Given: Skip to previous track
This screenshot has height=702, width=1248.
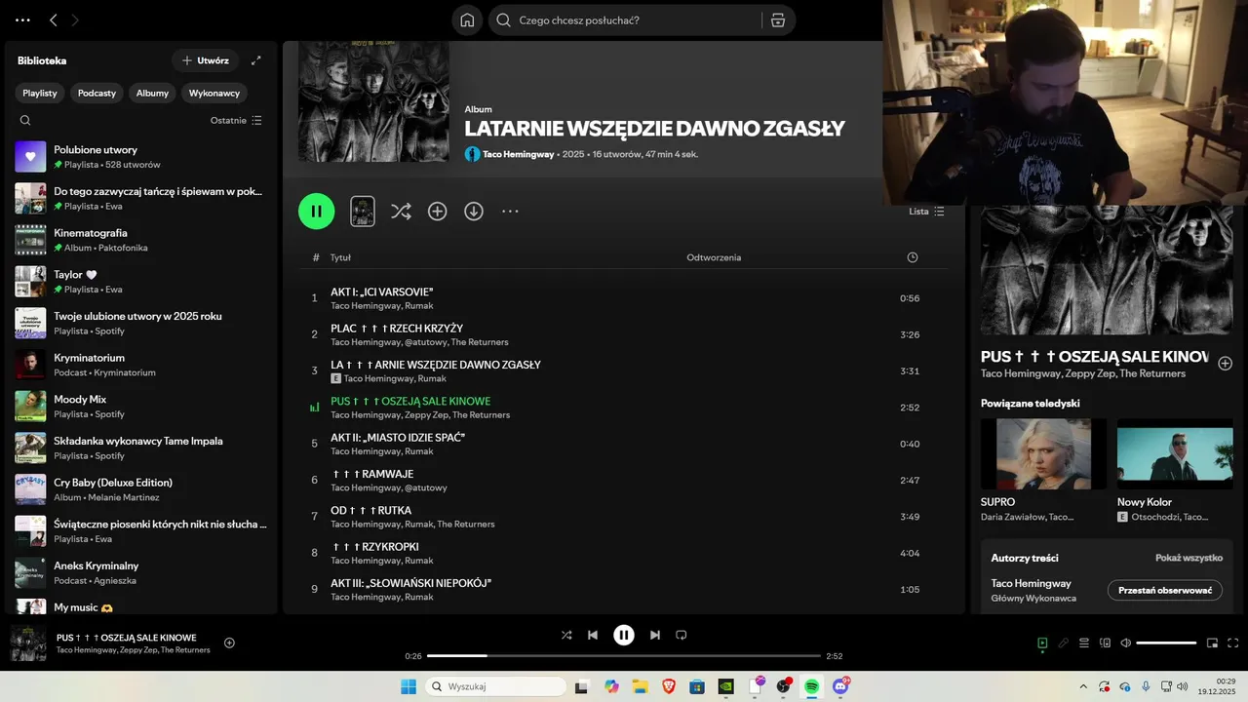Looking at the screenshot, I should click(593, 635).
